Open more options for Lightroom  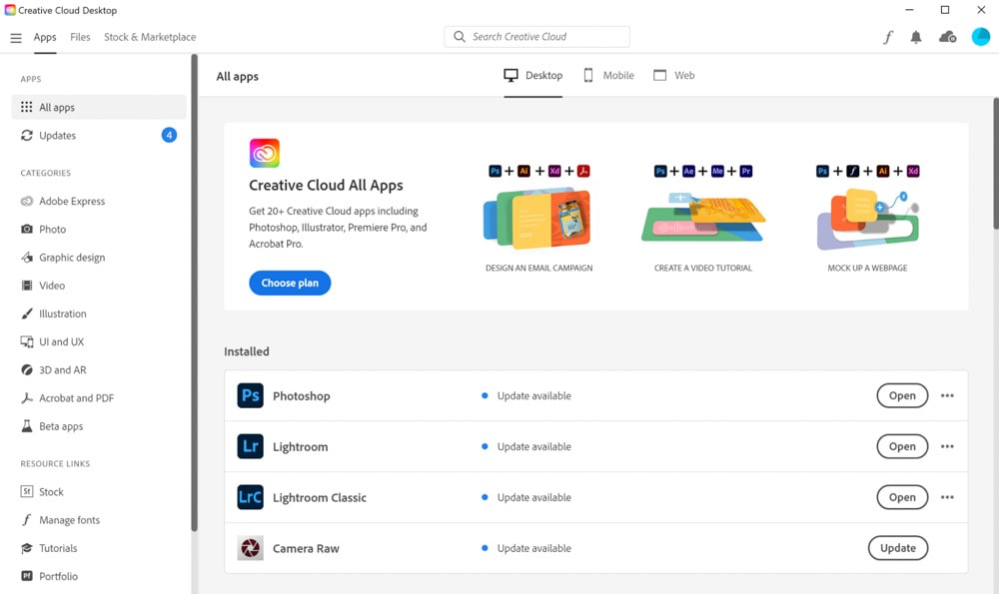click(947, 446)
